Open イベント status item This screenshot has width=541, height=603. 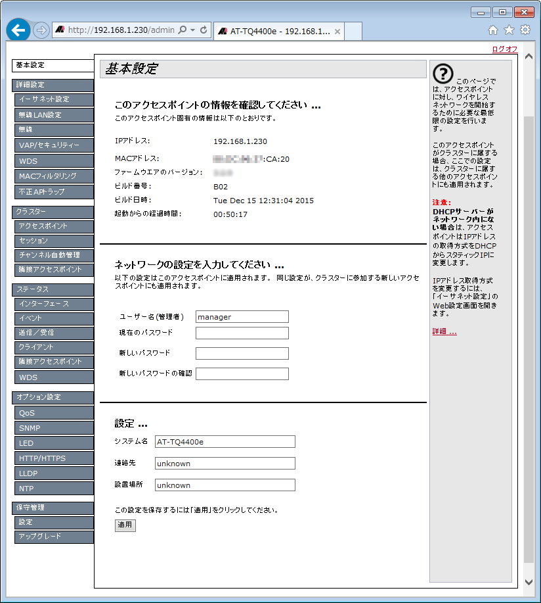(x=54, y=318)
